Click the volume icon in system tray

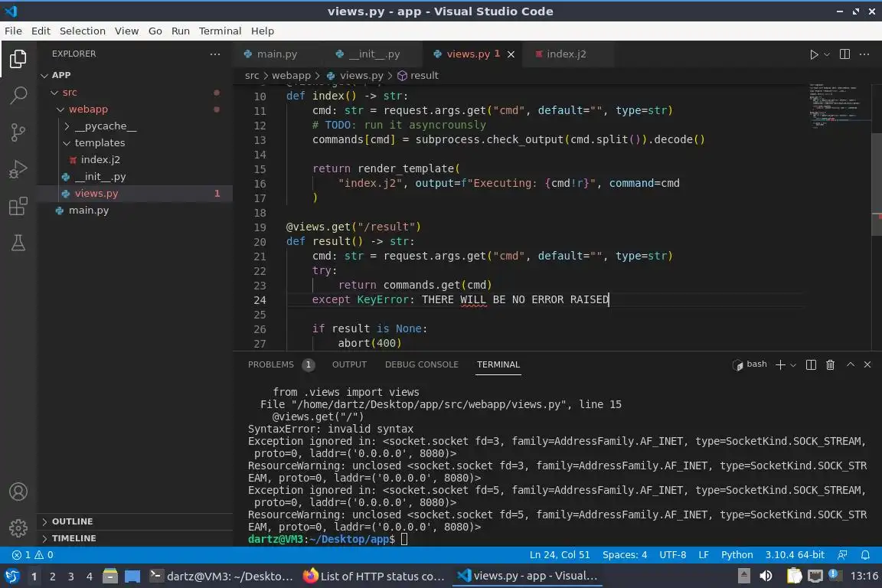pyautogui.click(x=766, y=577)
